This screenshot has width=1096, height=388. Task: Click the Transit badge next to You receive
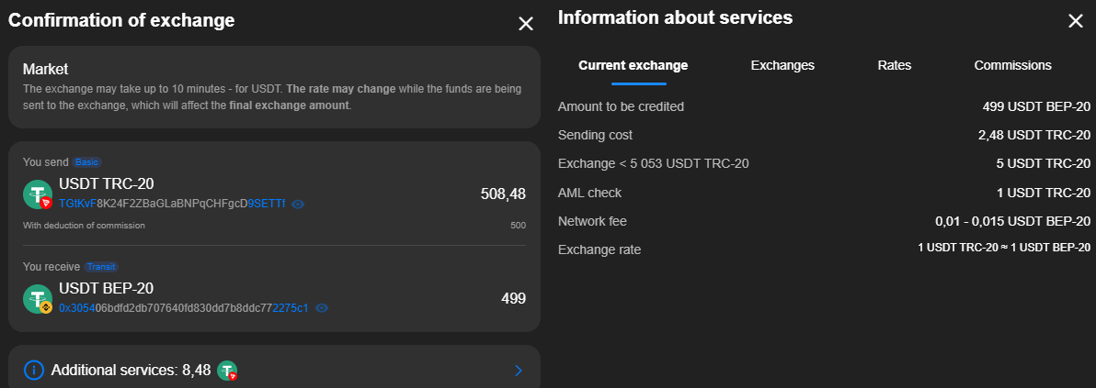pyautogui.click(x=101, y=267)
